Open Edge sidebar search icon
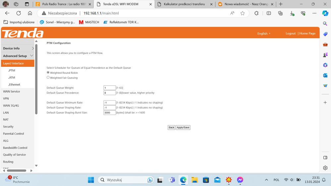The height and width of the screenshot is (186, 331). tap(325, 23)
